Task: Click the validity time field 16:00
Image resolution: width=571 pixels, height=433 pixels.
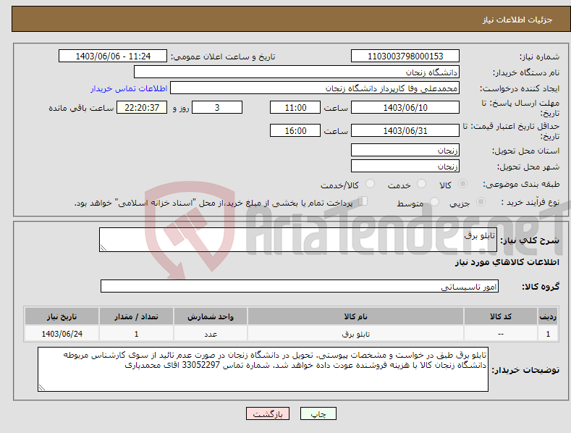Action: click(x=295, y=130)
